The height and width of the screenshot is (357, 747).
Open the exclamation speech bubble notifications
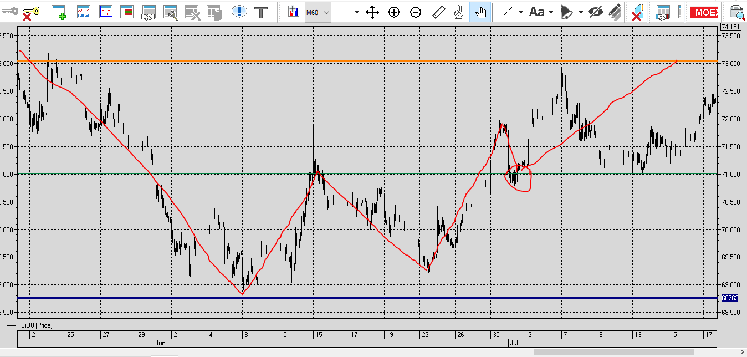point(239,12)
